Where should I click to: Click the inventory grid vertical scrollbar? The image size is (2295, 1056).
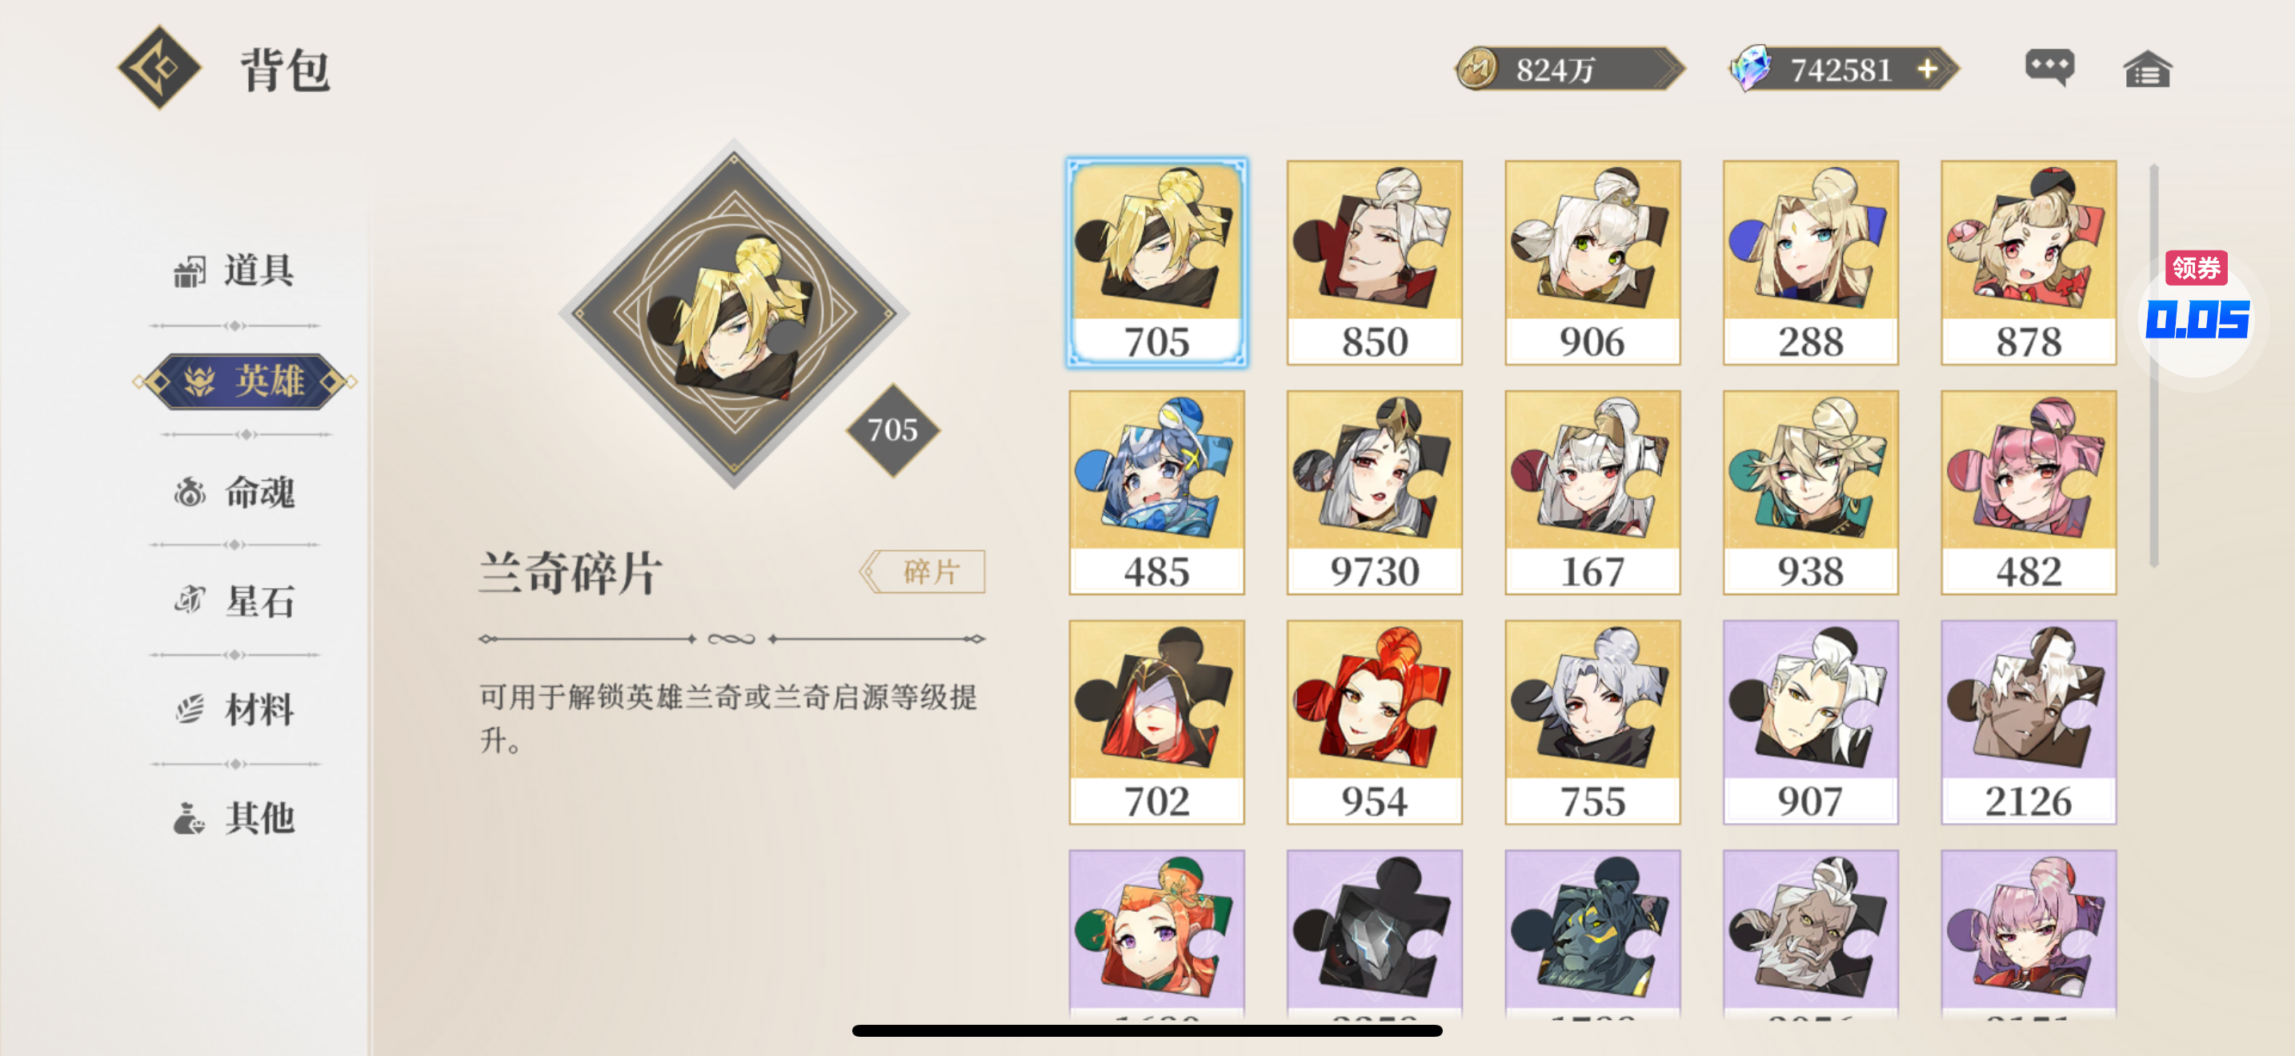coord(2153,365)
